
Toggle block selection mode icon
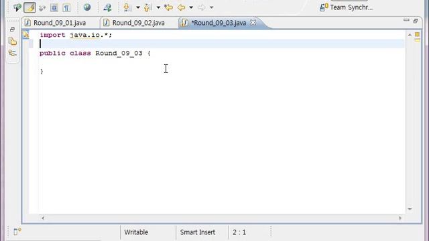[x=54, y=7]
